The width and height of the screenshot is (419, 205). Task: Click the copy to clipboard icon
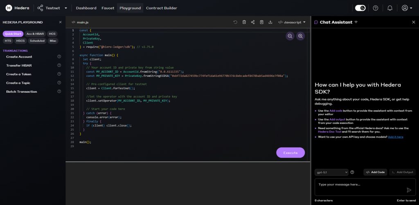coord(261,22)
